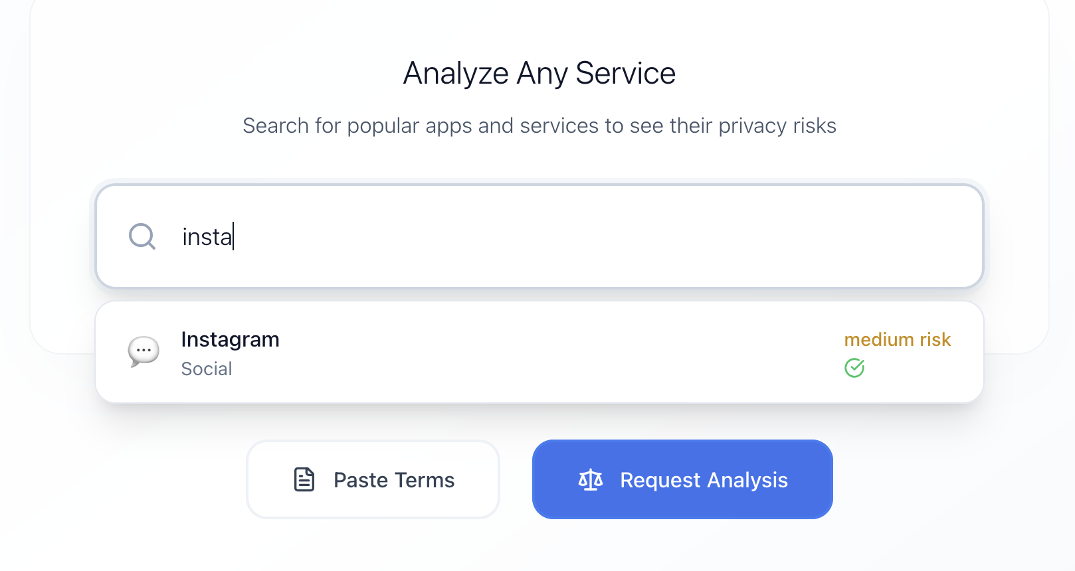
Task: Click the "Analyze Any Service" heading
Action: click(x=539, y=73)
